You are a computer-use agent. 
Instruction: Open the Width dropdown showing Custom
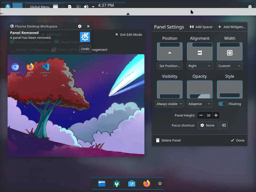pos(230,66)
